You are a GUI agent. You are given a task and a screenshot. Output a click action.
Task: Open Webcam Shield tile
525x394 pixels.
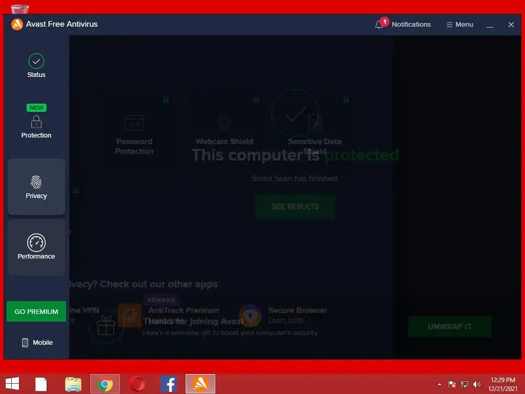(x=225, y=131)
